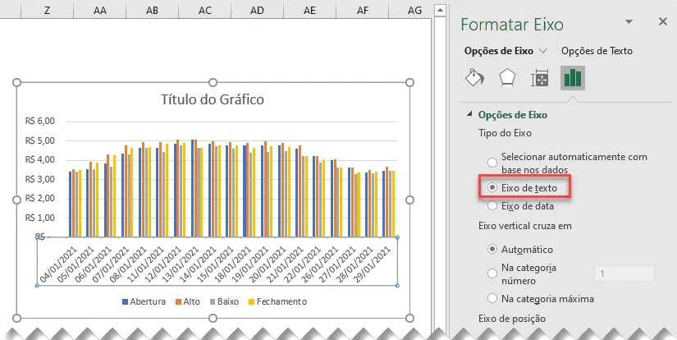Click 29/01/2021 date axis label
Viewport: 677px width, 340px height.
point(373,264)
